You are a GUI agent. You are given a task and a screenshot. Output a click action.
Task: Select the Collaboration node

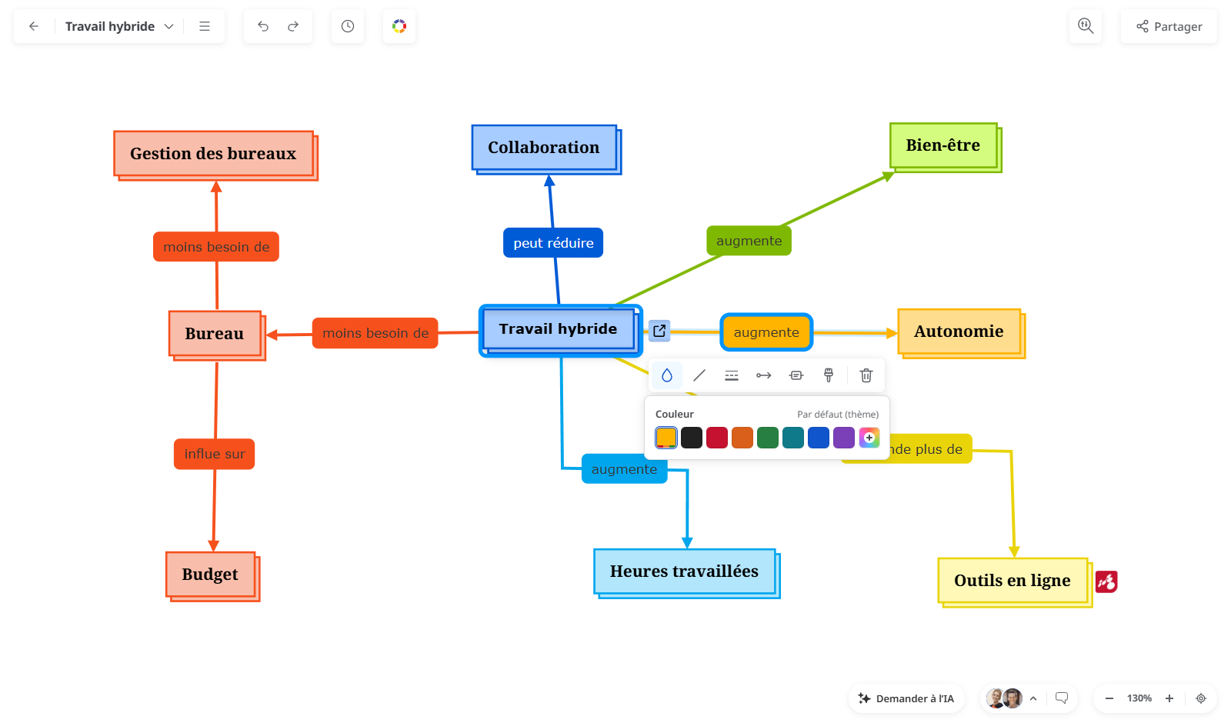point(545,148)
